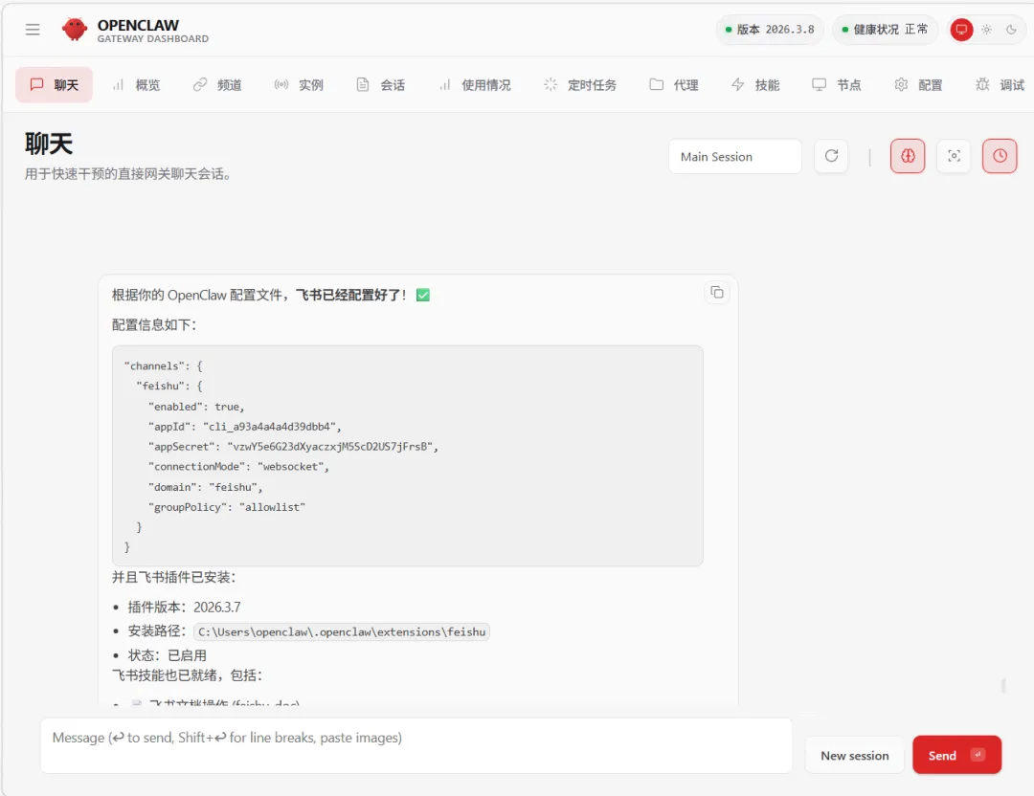Screen dimensions: 1034x796
Task: Switch to dark theme moon icon
Action: [1011, 30]
